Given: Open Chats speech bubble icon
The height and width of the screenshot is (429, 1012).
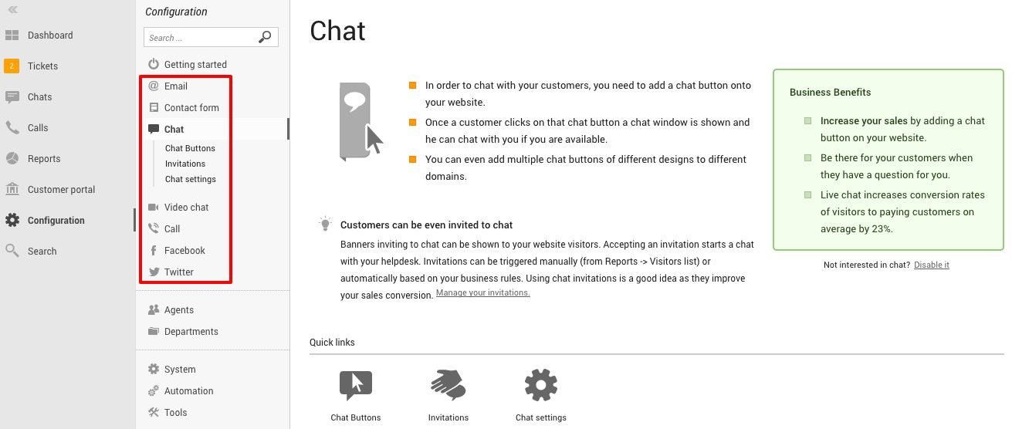Looking at the screenshot, I should 12,97.
